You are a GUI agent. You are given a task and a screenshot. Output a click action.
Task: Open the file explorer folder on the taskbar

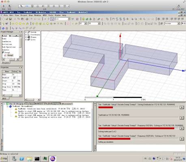coord(29,159)
